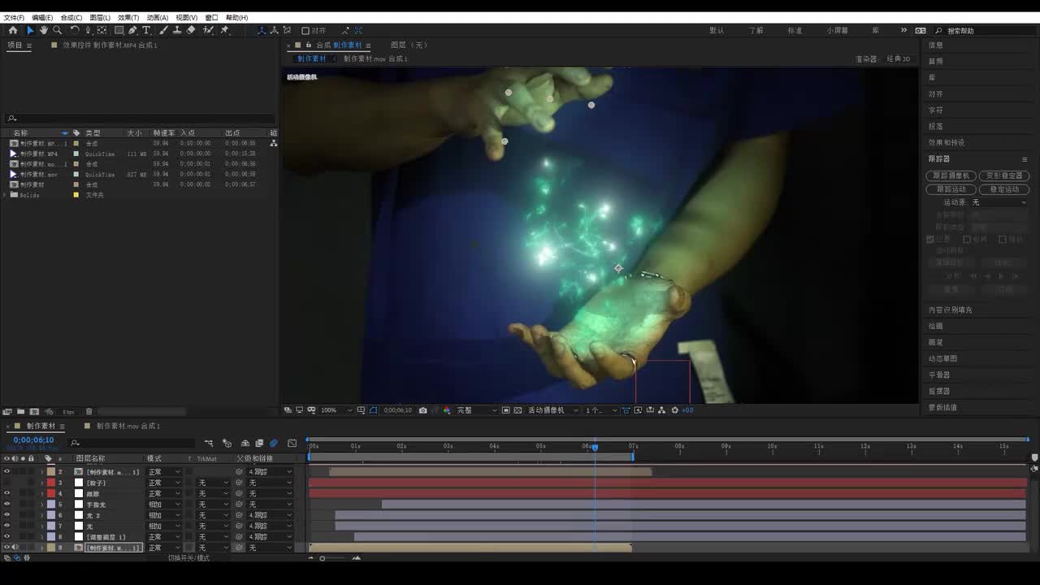The height and width of the screenshot is (585, 1040).
Task: Click the timeline zoom slider handle
Action: [323, 558]
